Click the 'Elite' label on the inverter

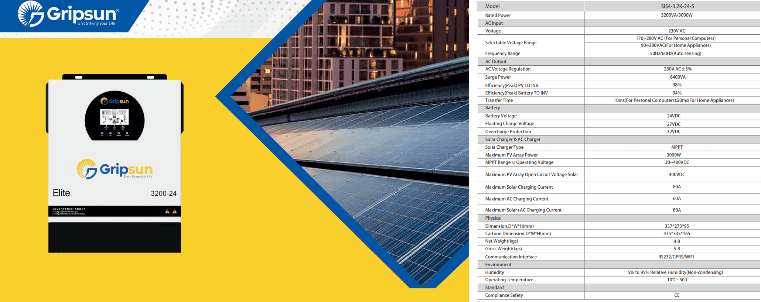pyautogui.click(x=61, y=193)
